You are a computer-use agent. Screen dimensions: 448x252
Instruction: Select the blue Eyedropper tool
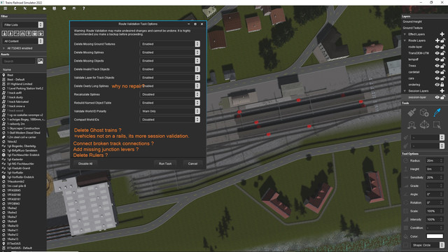[437, 113]
